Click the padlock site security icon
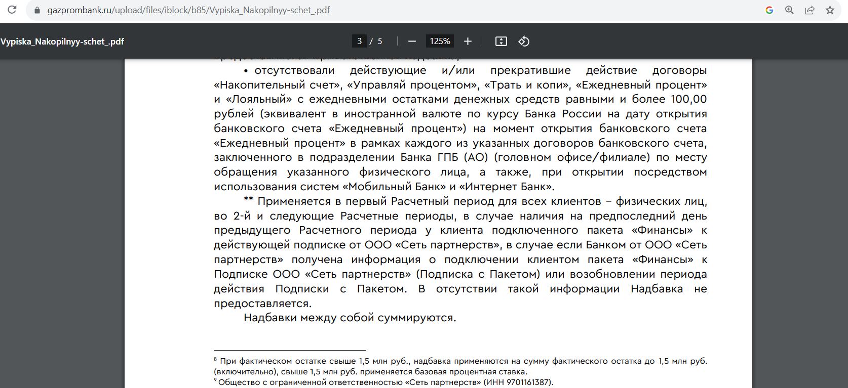Viewport: 848px width, 388px height. coord(36,10)
